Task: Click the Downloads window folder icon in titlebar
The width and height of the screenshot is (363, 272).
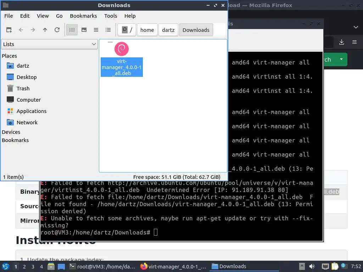Action: click(x=6, y=5)
